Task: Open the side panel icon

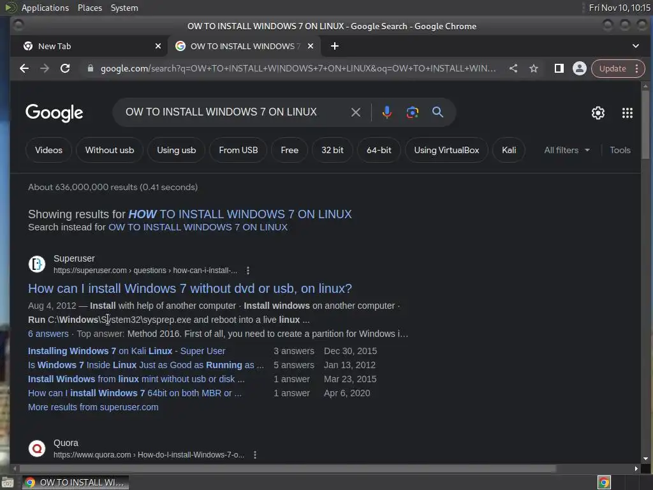Action: pos(559,68)
